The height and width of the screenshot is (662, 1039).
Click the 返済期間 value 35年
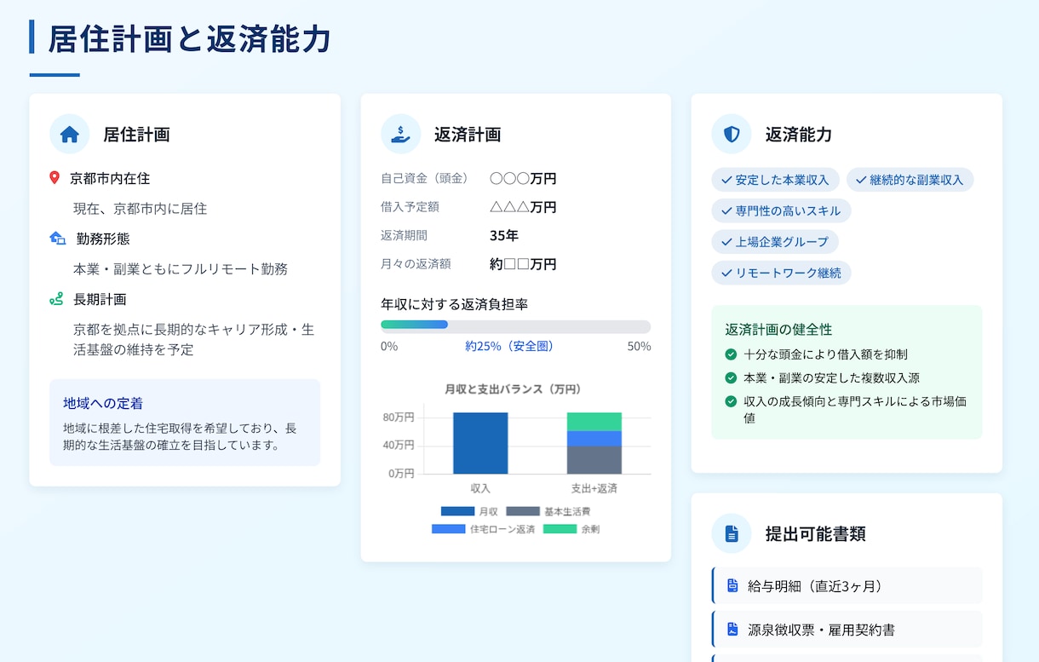tap(504, 236)
